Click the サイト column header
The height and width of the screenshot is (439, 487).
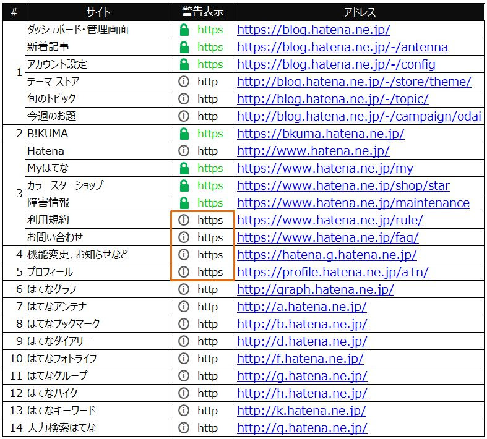point(98,12)
